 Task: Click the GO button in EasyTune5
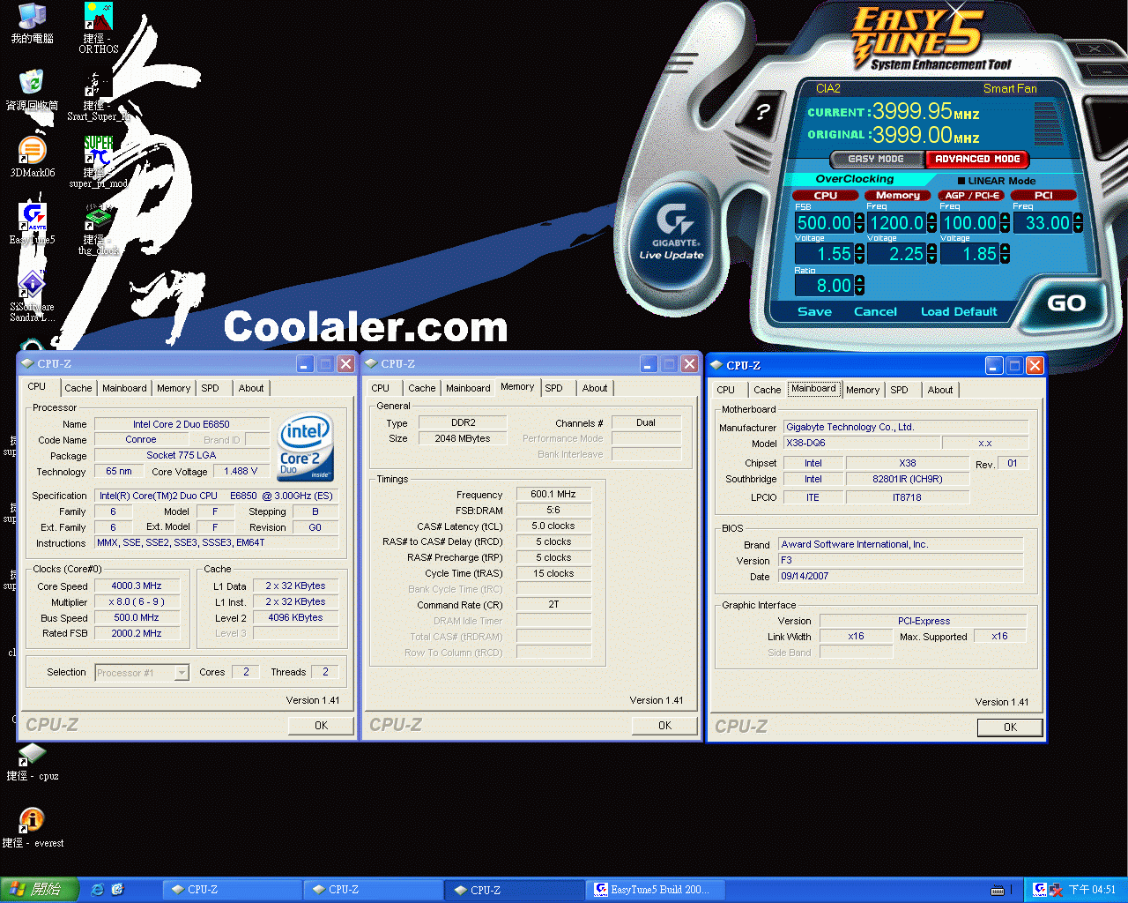pyautogui.click(x=1066, y=303)
